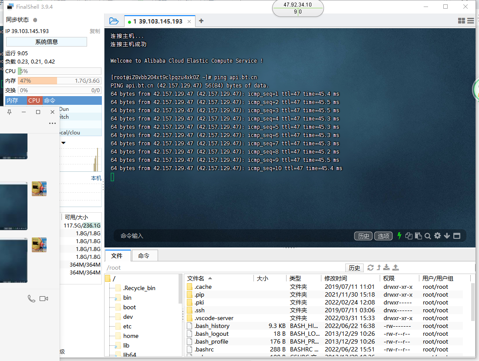Select the root / folder in tree
This screenshot has height=361, width=479.
tap(111, 279)
